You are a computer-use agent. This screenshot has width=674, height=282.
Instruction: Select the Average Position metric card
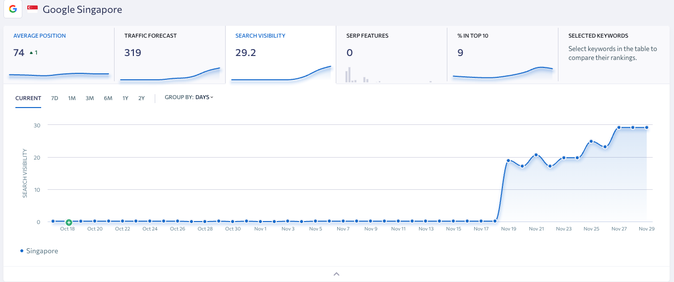pos(59,55)
